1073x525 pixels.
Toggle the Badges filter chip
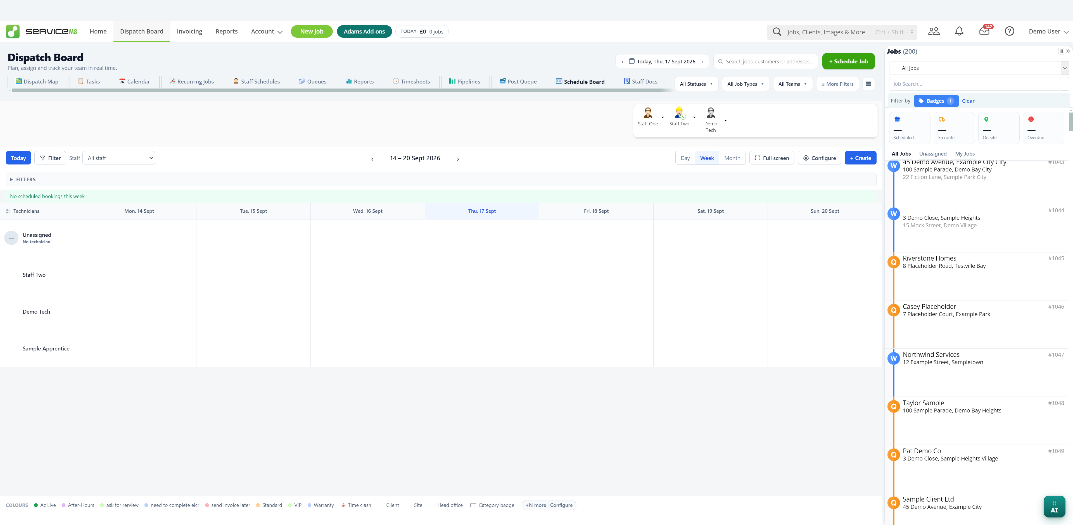936,101
